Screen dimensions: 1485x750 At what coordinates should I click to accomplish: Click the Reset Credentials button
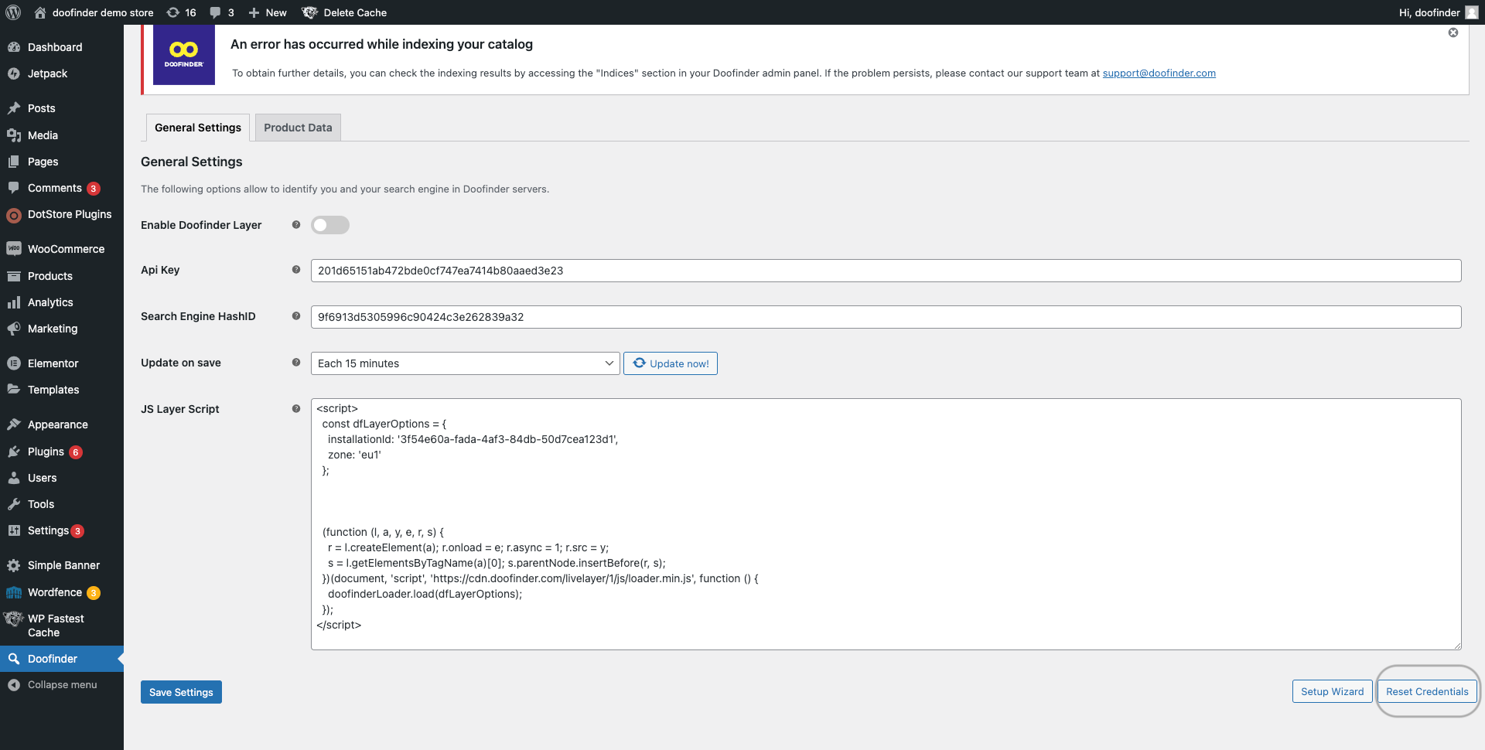(1427, 691)
